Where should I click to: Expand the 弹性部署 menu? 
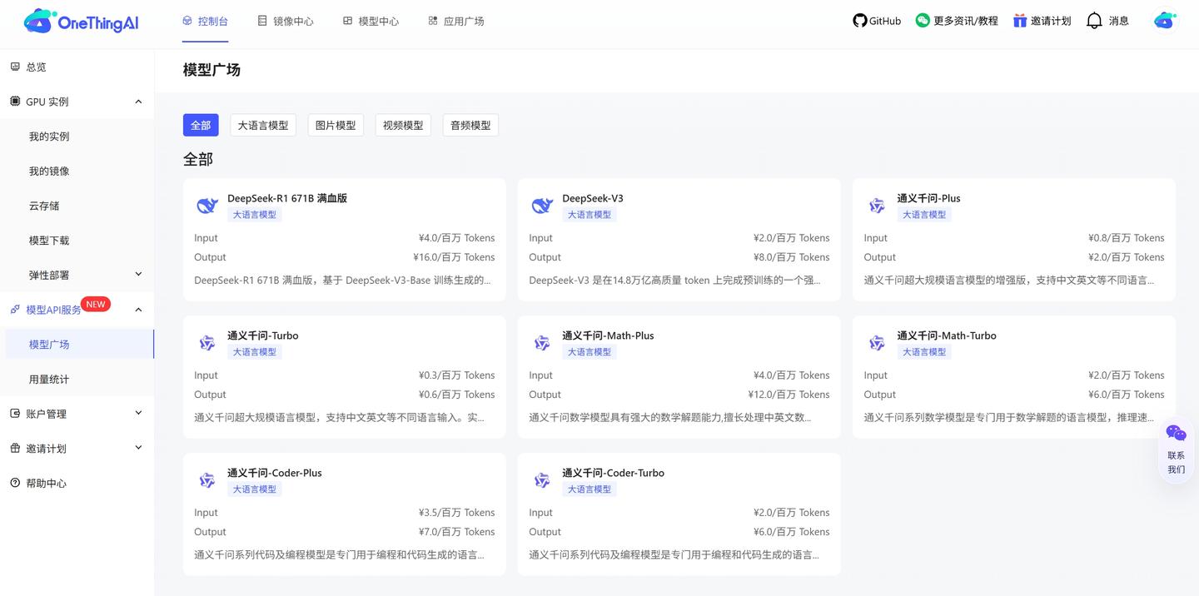pyautogui.click(x=137, y=275)
